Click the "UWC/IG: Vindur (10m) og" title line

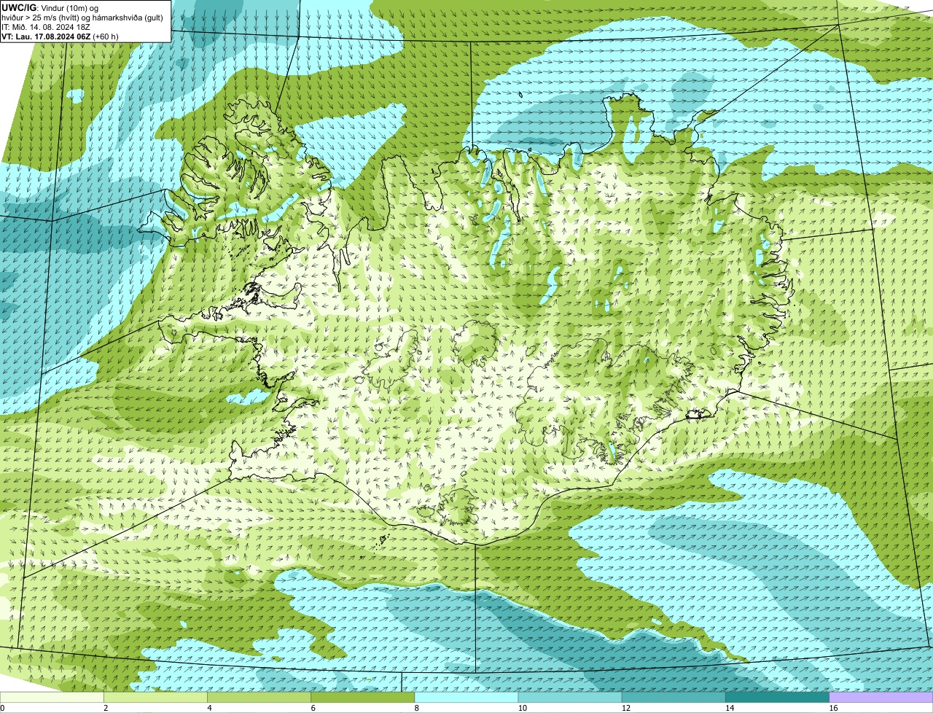coord(50,7)
